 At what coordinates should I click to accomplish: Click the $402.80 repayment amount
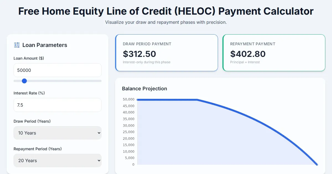[248, 54]
